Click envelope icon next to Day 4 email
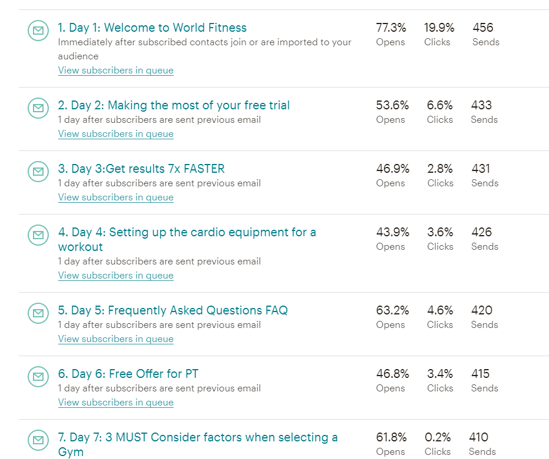The height and width of the screenshot is (459, 549). 38,235
